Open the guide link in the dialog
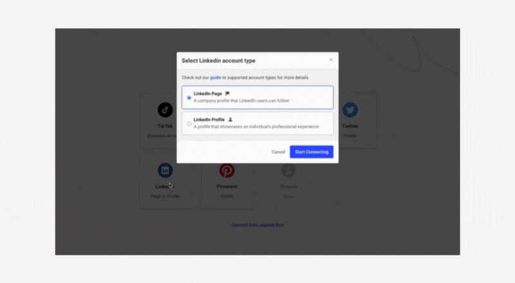This screenshot has height=283, width=515. pyautogui.click(x=216, y=77)
